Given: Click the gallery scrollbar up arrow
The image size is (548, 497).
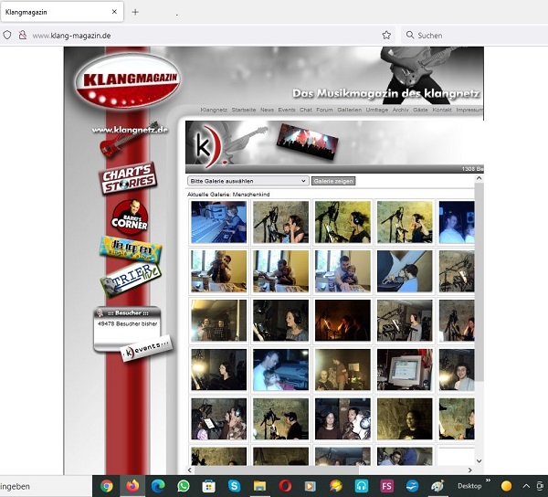Looking at the screenshot, I should pyautogui.click(x=479, y=180).
